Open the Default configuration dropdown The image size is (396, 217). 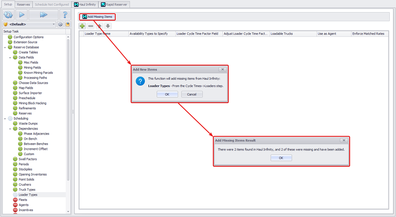(29, 24)
